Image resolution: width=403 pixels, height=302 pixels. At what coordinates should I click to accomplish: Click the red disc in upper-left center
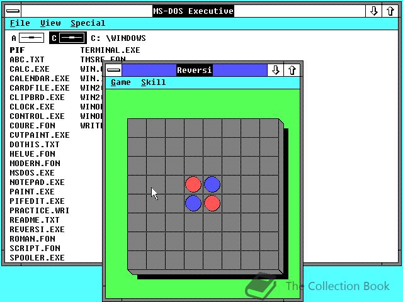tap(193, 184)
